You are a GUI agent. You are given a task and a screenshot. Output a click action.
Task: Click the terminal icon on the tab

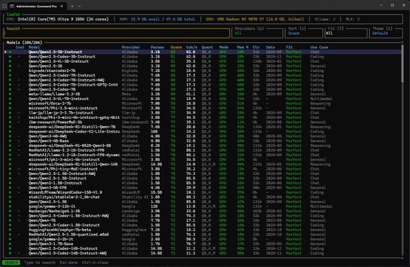[x=12, y=6]
